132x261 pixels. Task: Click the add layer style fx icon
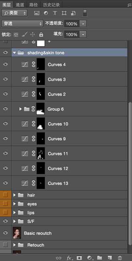pyautogui.click(x=69, y=258)
